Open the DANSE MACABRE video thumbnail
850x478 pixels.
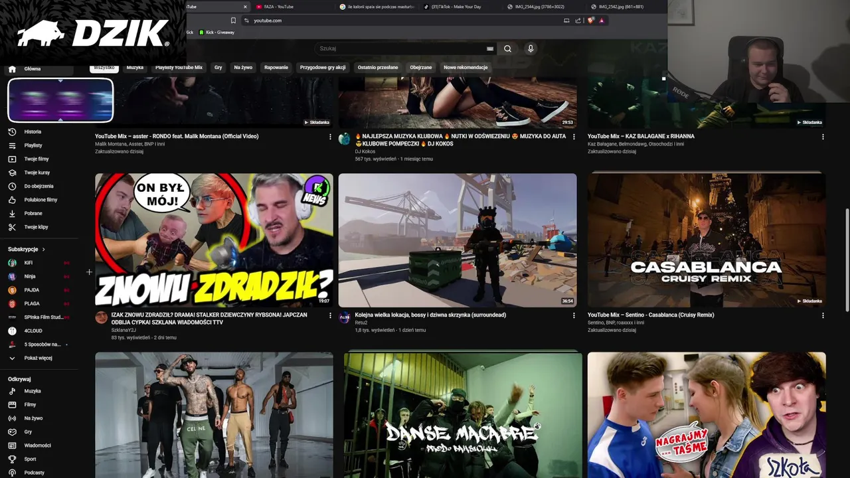(x=463, y=415)
